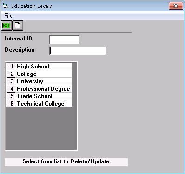
Task: Select the University row
Action: coord(43,81)
